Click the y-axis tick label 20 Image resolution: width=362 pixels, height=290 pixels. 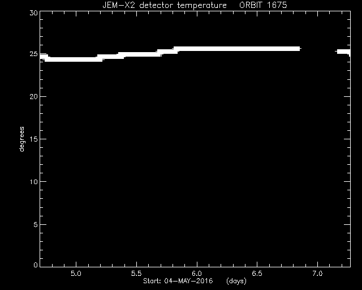[34, 96]
